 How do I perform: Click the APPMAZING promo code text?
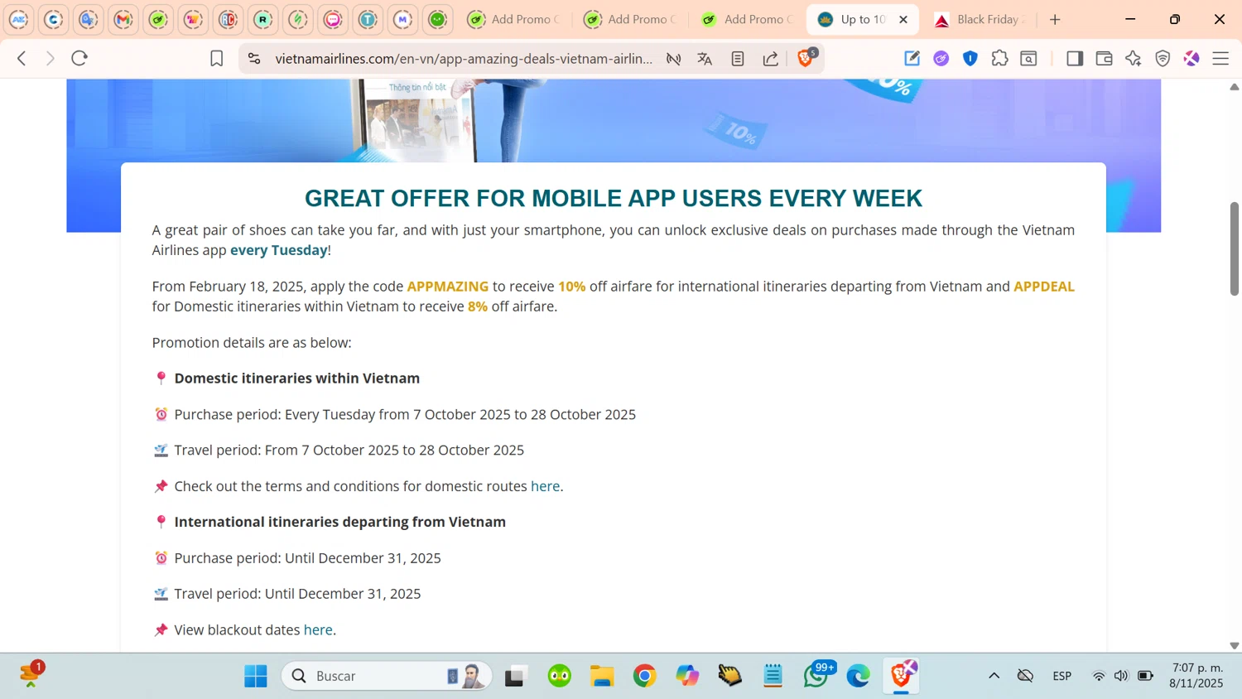(x=448, y=287)
